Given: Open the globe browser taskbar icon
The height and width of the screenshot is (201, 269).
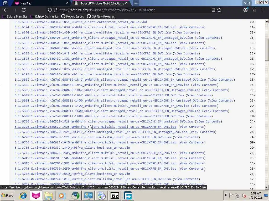Looking at the screenshot, I should 75,196.
